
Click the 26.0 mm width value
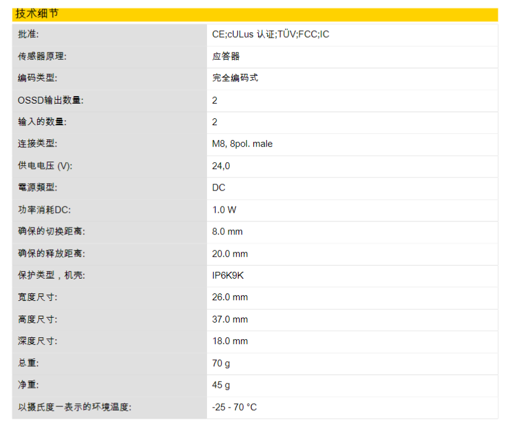(230, 297)
